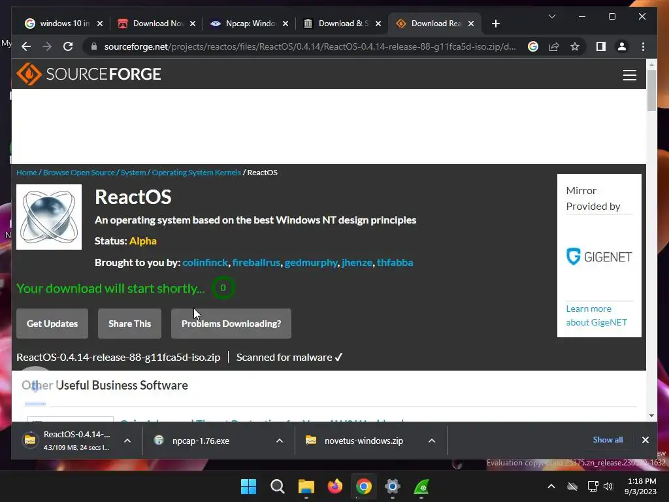
Task: Open the Chrome three-dot menu
Action: click(643, 46)
